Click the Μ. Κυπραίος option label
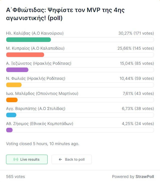Screen dimensions: 160x182 35,48
